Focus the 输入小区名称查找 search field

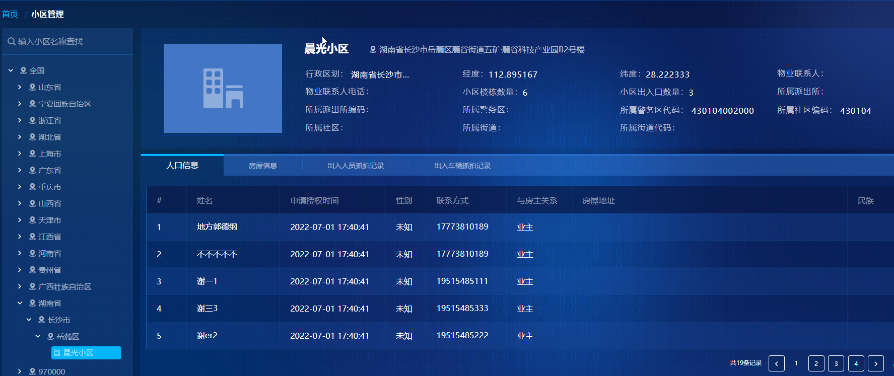[67, 42]
